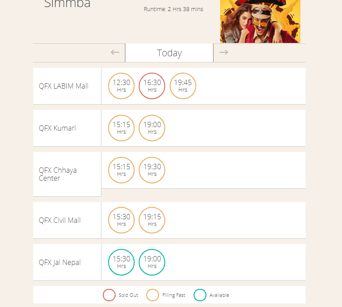Viewport: 342px width, 307px height.
Task: Pick 19:45 showtime at QFX LABIM Mall
Action: pos(183,86)
